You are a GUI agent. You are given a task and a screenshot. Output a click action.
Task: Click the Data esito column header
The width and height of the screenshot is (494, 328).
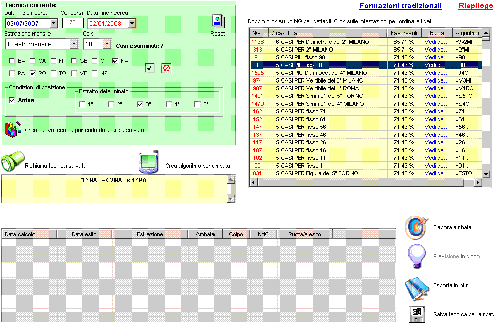click(85, 234)
